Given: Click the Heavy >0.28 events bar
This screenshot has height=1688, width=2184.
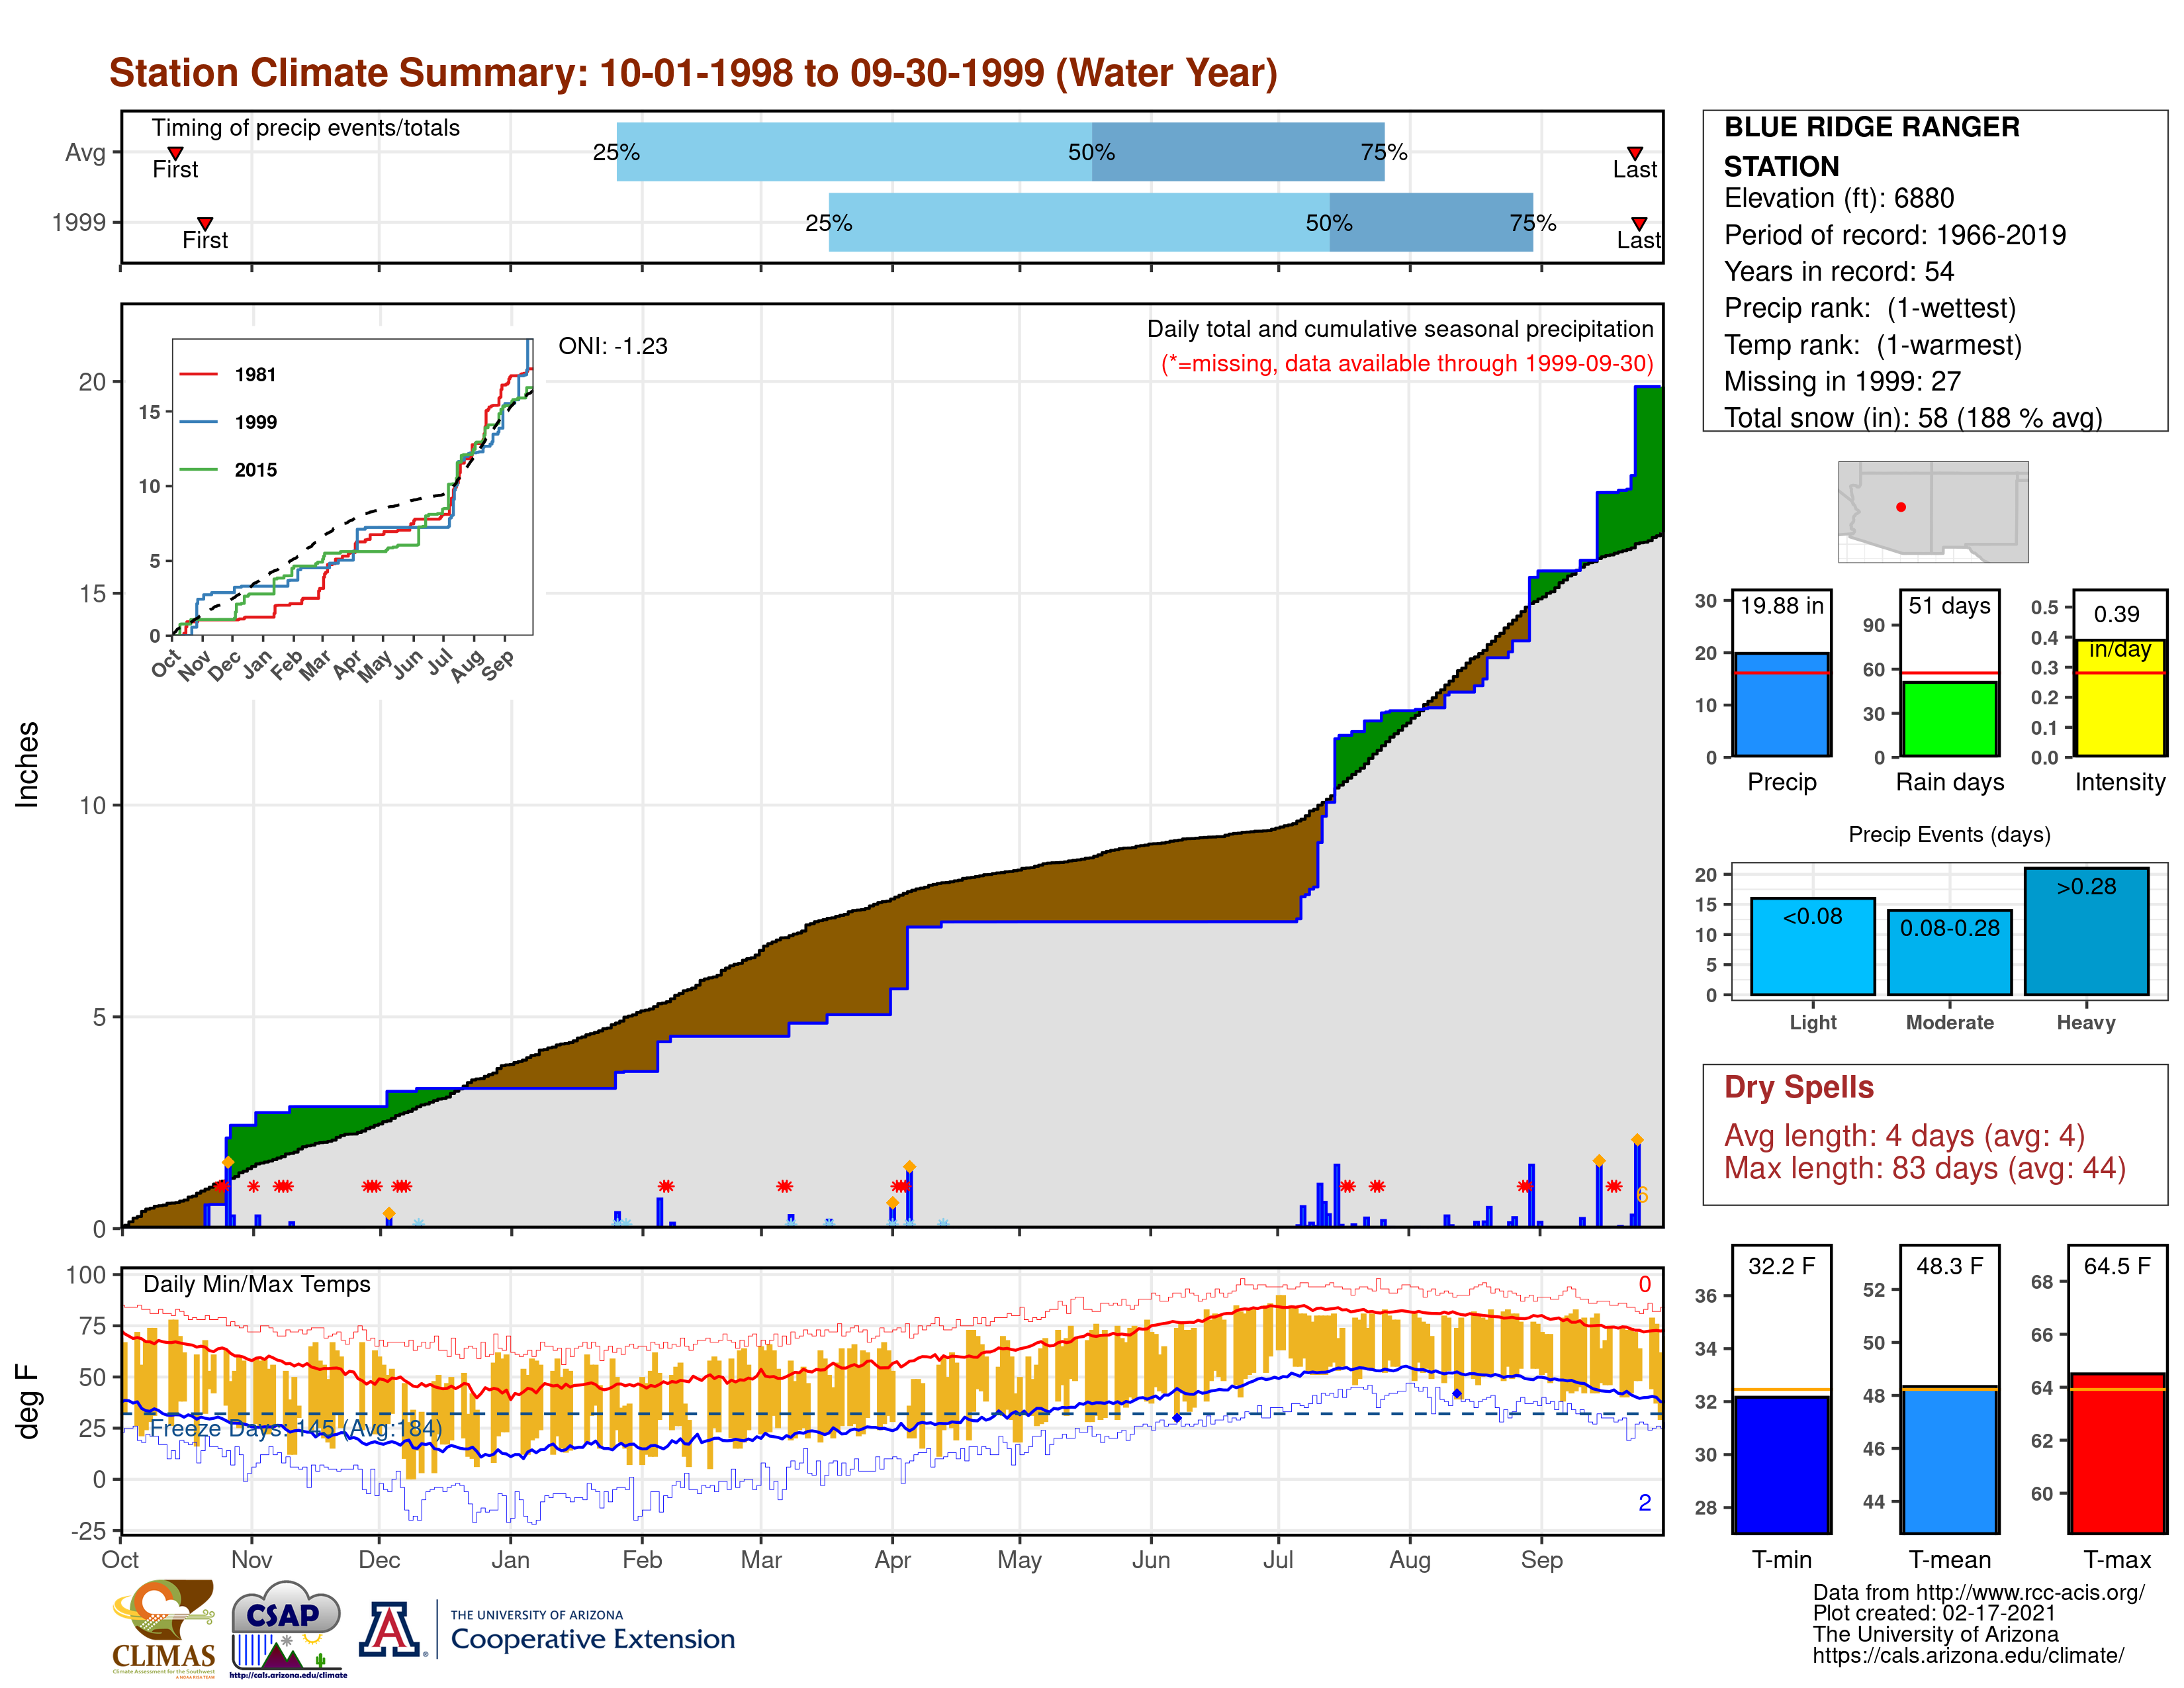Looking at the screenshot, I should click(2087, 931).
